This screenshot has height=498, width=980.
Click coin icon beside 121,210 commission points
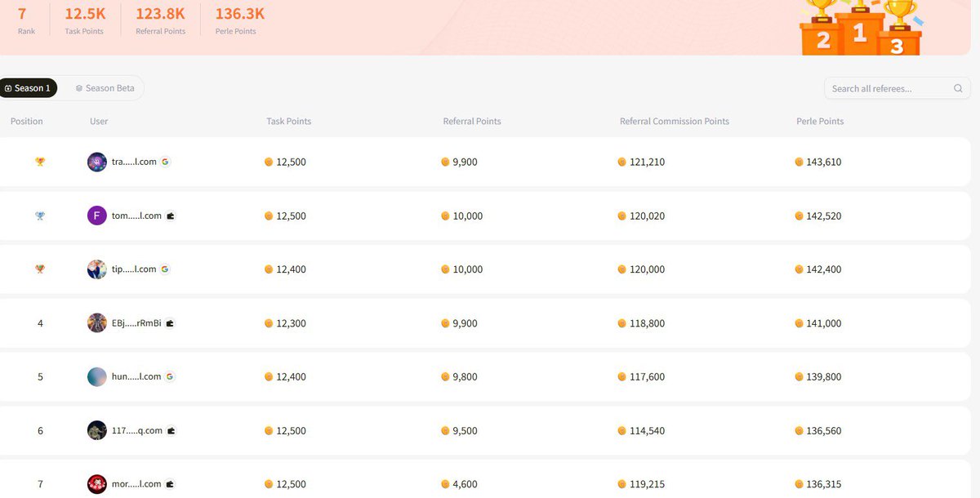click(x=622, y=162)
